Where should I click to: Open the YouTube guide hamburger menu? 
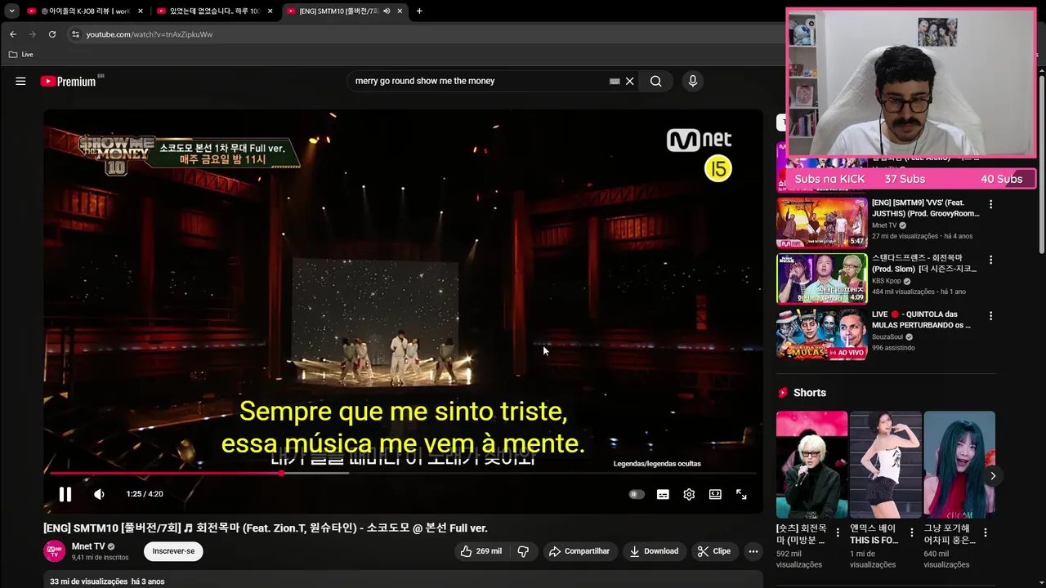tap(20, 81)
